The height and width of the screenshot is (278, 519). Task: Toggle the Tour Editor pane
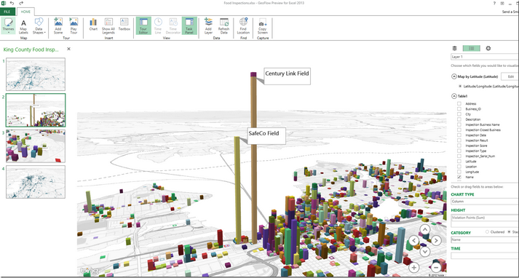(143, 26)
